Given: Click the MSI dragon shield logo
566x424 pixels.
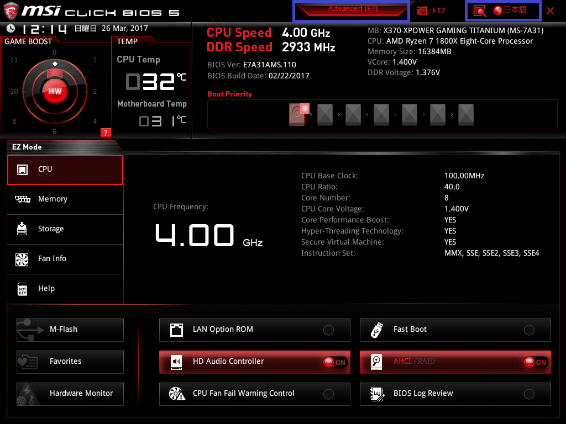Looking at the screenshot, I should coord(11,11).
